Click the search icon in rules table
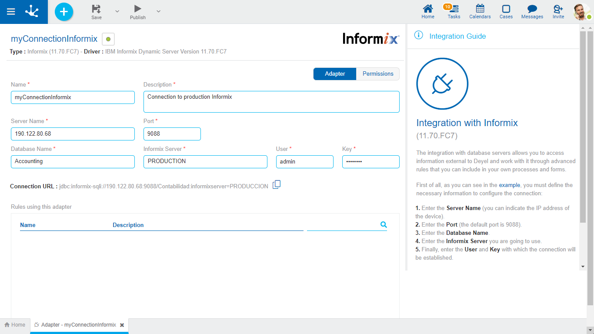This screenshot has width=594, height=334. click(384, 224)
